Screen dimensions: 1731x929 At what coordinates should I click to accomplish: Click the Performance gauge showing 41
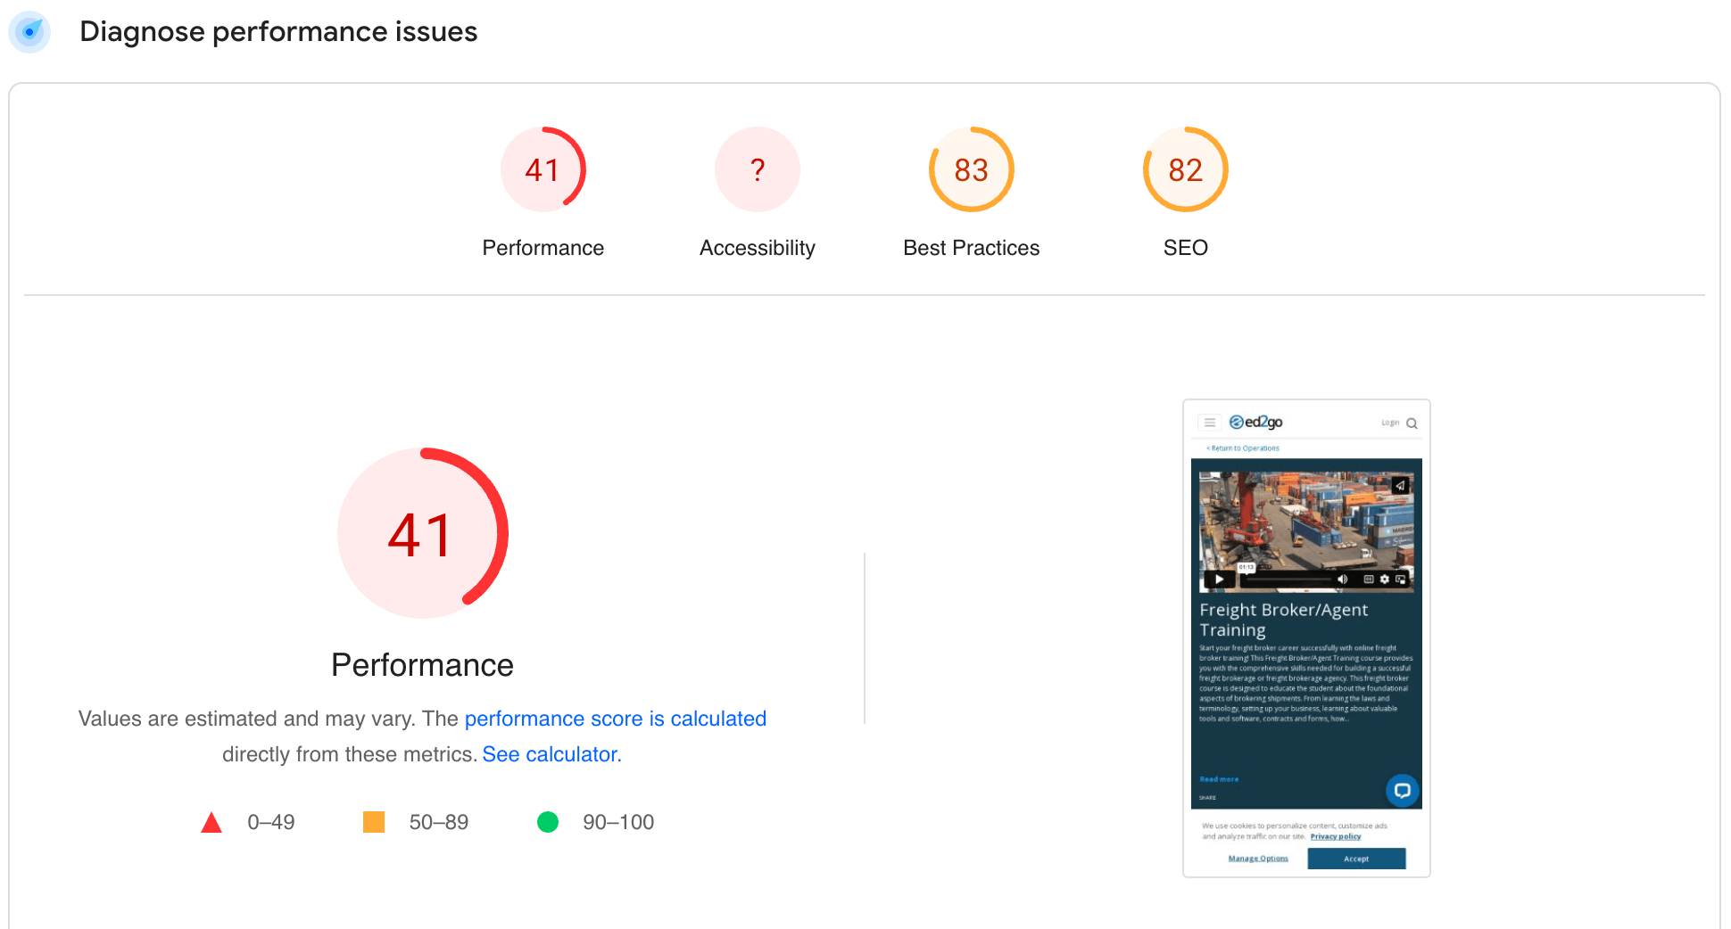click(x=543, y=169)
